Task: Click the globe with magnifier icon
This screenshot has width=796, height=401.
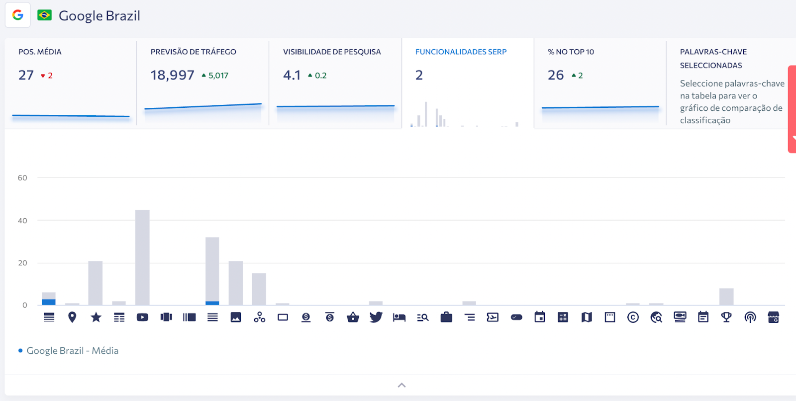Action: coord(656,317)
